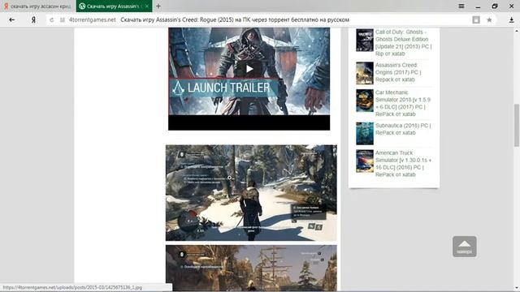This screenshot has width=520, height=292.
Task: Click the scroll-to-top arrow button
Action: [464, 247]
